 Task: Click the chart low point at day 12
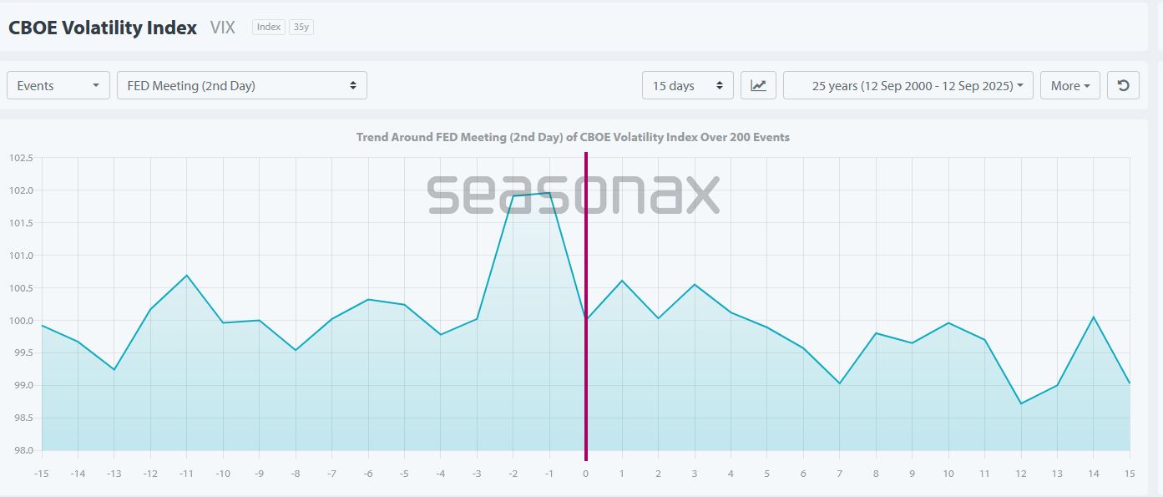point(1021,403)
